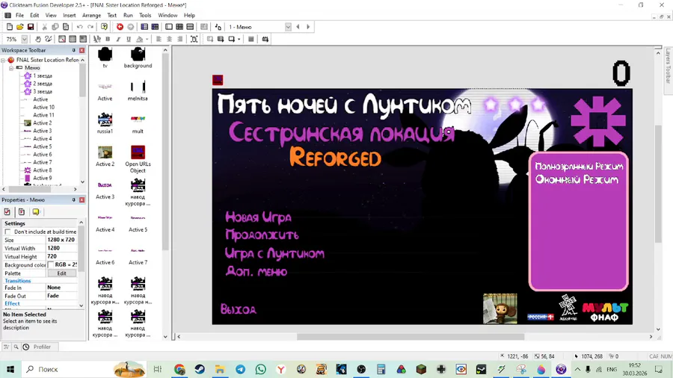Select 'Выход' text in the frame
The height and width of the screenshot is (378, 673).
point(239,309)
